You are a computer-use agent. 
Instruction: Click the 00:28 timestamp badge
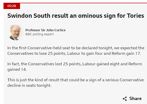tap(12, 6)
